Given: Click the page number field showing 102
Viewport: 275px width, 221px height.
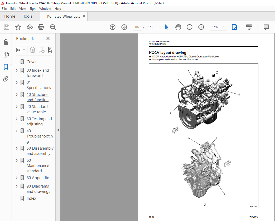Looking at the screenshot, I should pyautogui.click(x=137, y=27).
